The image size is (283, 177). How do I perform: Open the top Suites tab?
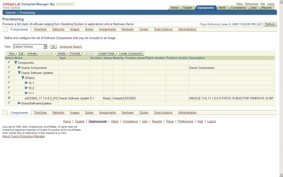pyautogui.click(x=89, y=29)
